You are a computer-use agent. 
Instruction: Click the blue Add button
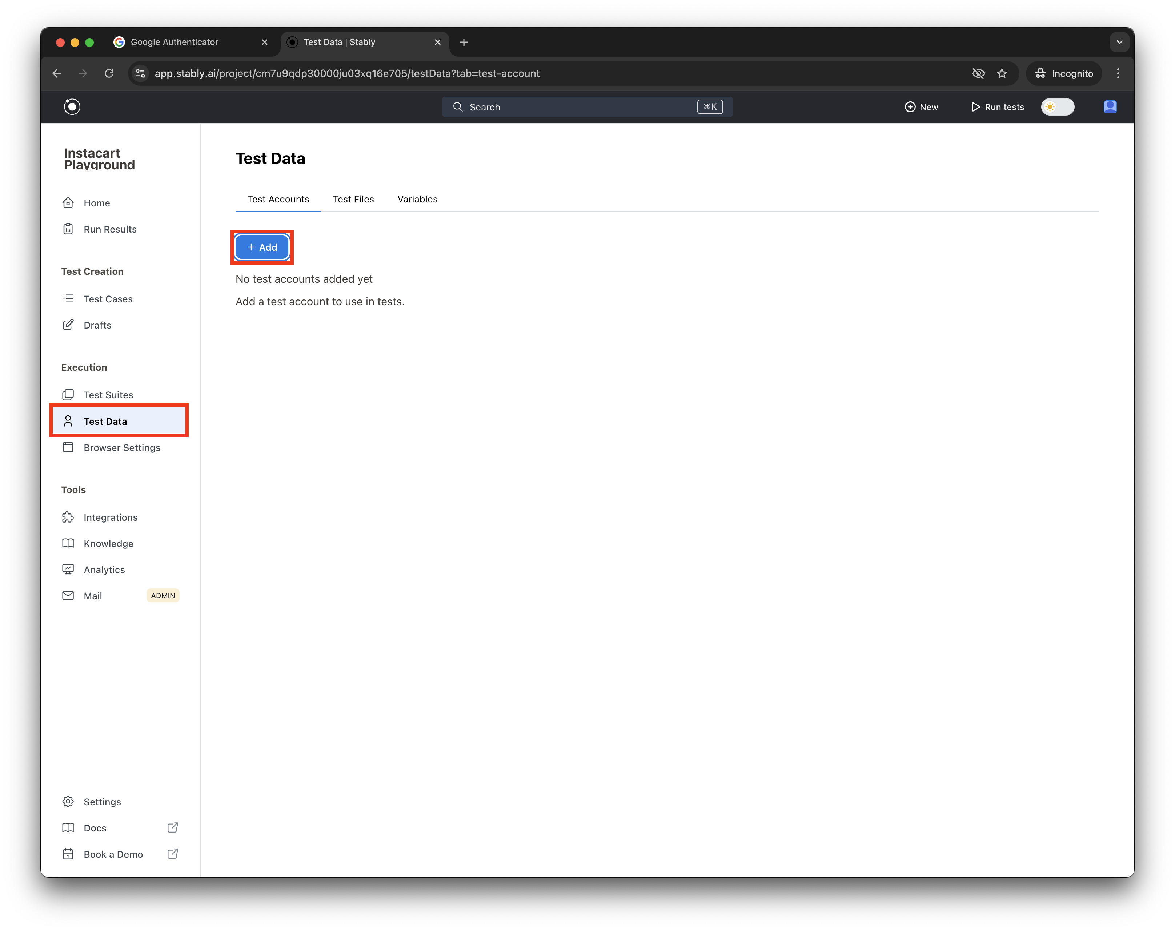tap(262, 247)
